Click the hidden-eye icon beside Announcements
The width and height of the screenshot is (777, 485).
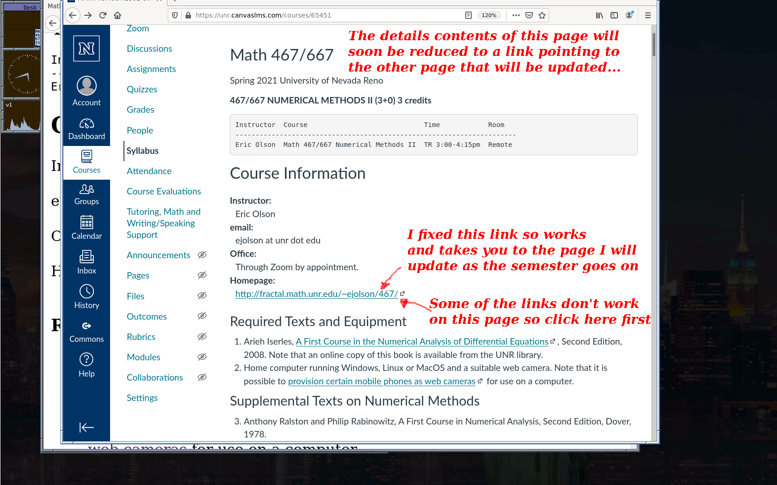pos(202,255)
